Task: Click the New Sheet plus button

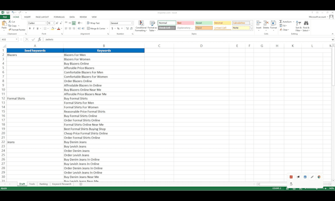Action: (x=81, y=184)
